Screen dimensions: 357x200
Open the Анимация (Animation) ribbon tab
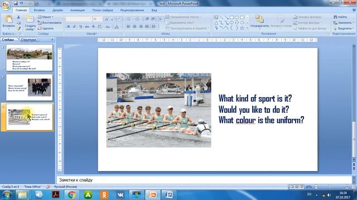[x=78, y=10]
